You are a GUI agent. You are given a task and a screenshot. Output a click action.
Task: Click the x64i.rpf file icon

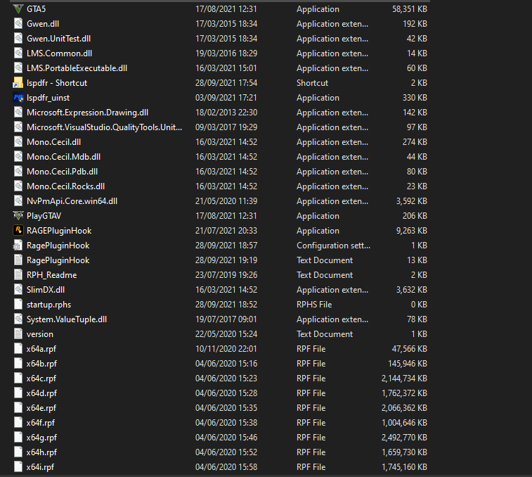pyautogui.click(x=18, y=467)
